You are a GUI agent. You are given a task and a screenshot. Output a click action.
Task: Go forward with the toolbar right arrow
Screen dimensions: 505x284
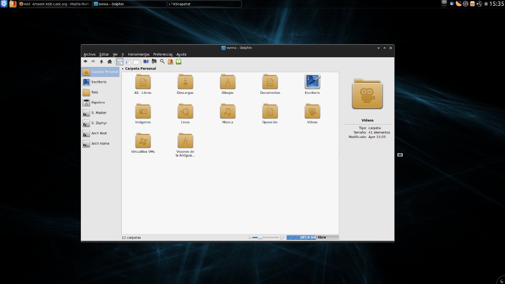point(93,61)
